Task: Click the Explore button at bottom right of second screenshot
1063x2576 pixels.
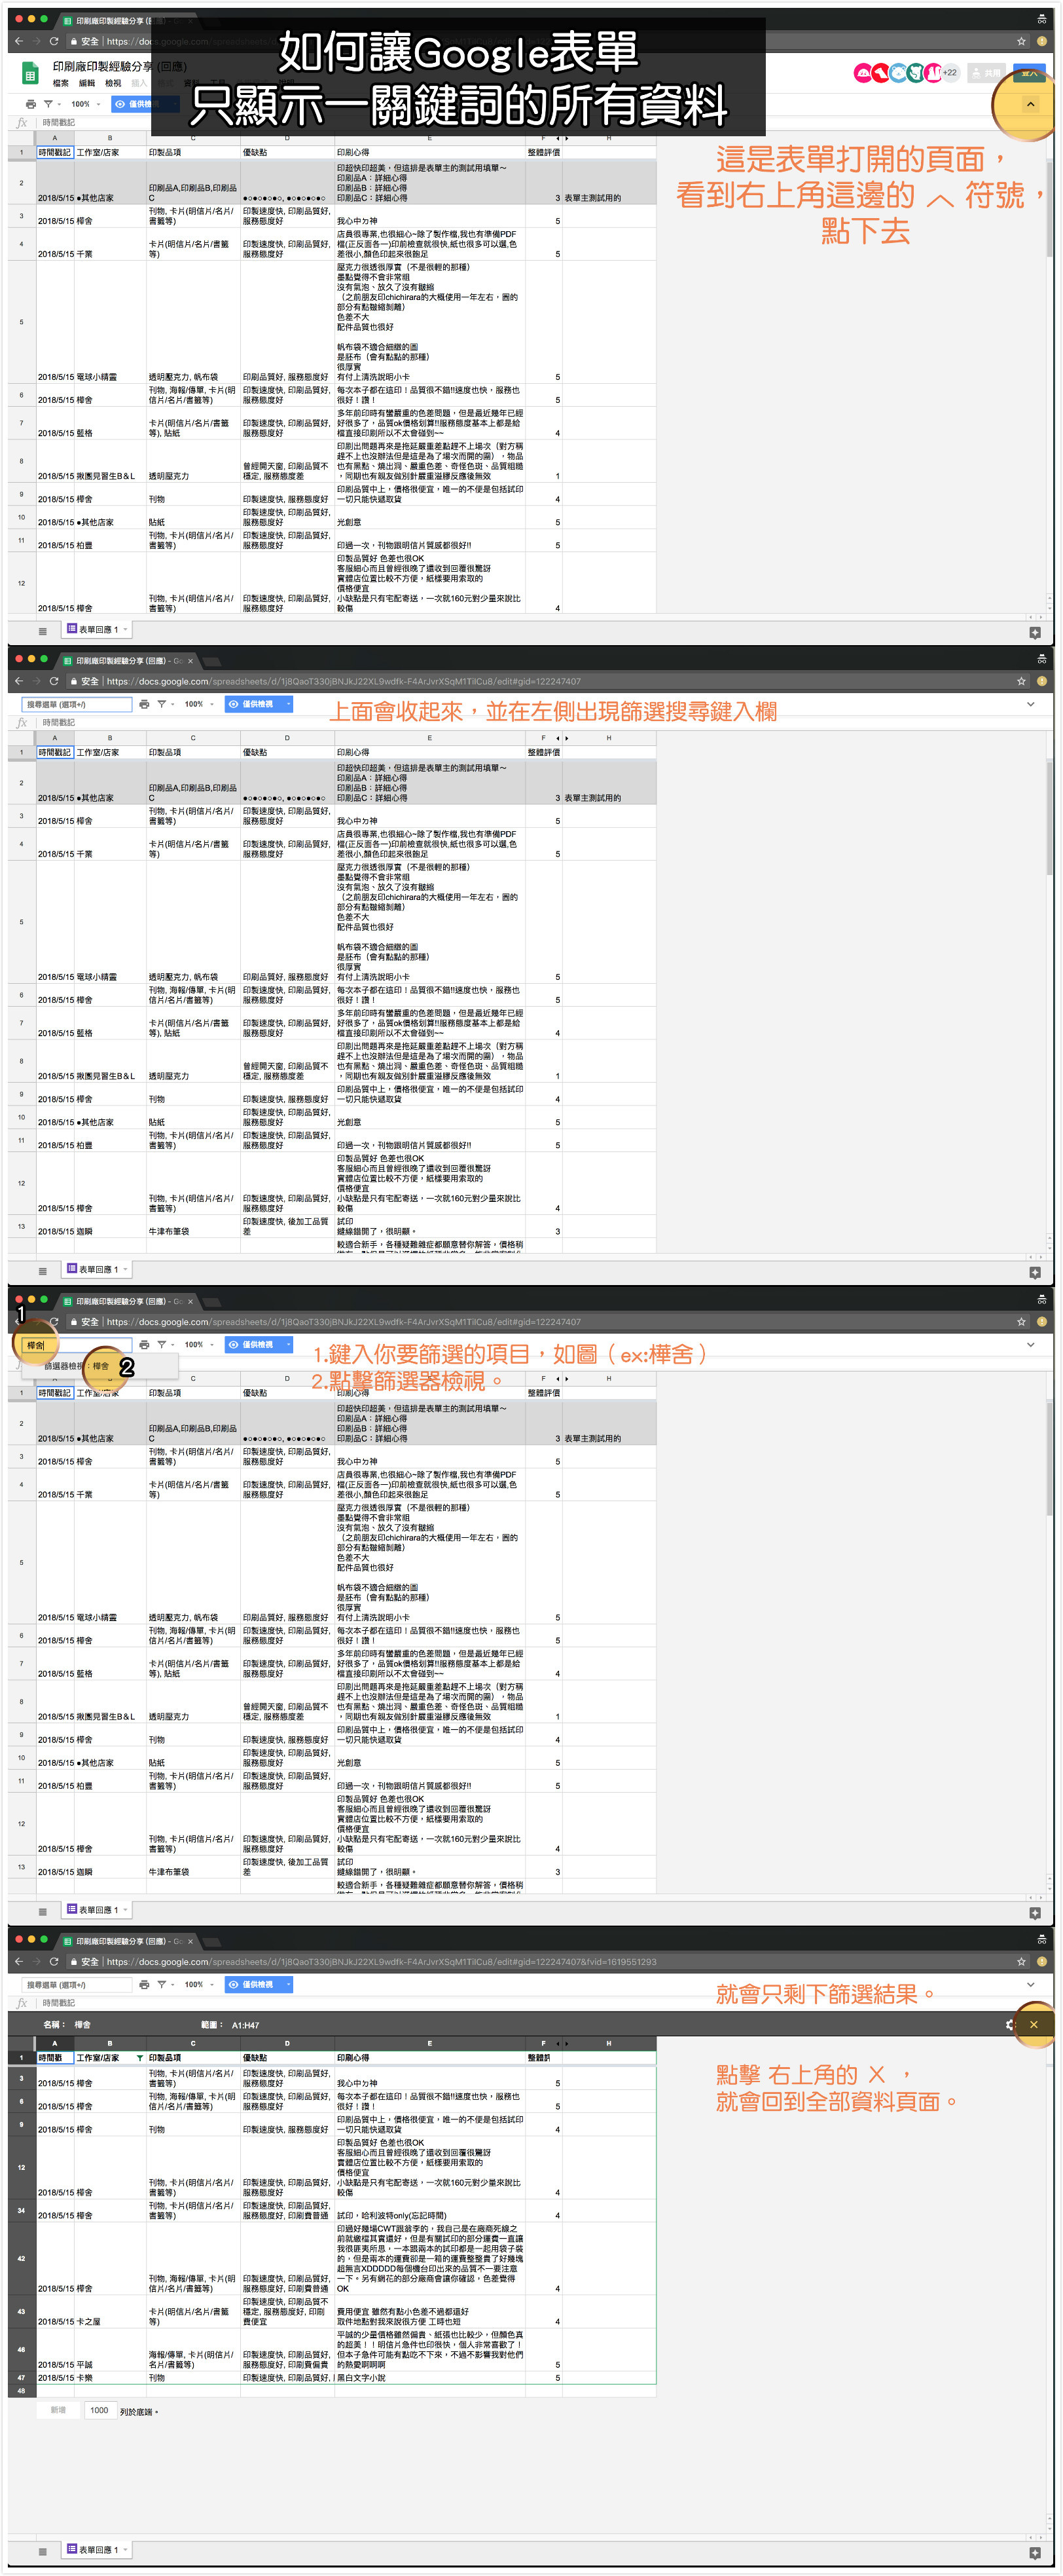Action: [1035, 1272]
